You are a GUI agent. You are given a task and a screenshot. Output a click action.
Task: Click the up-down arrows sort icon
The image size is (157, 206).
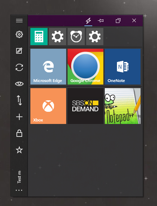point(19,100)
